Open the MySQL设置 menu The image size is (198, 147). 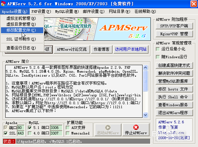pyautogui.click(x=67, y=12)
